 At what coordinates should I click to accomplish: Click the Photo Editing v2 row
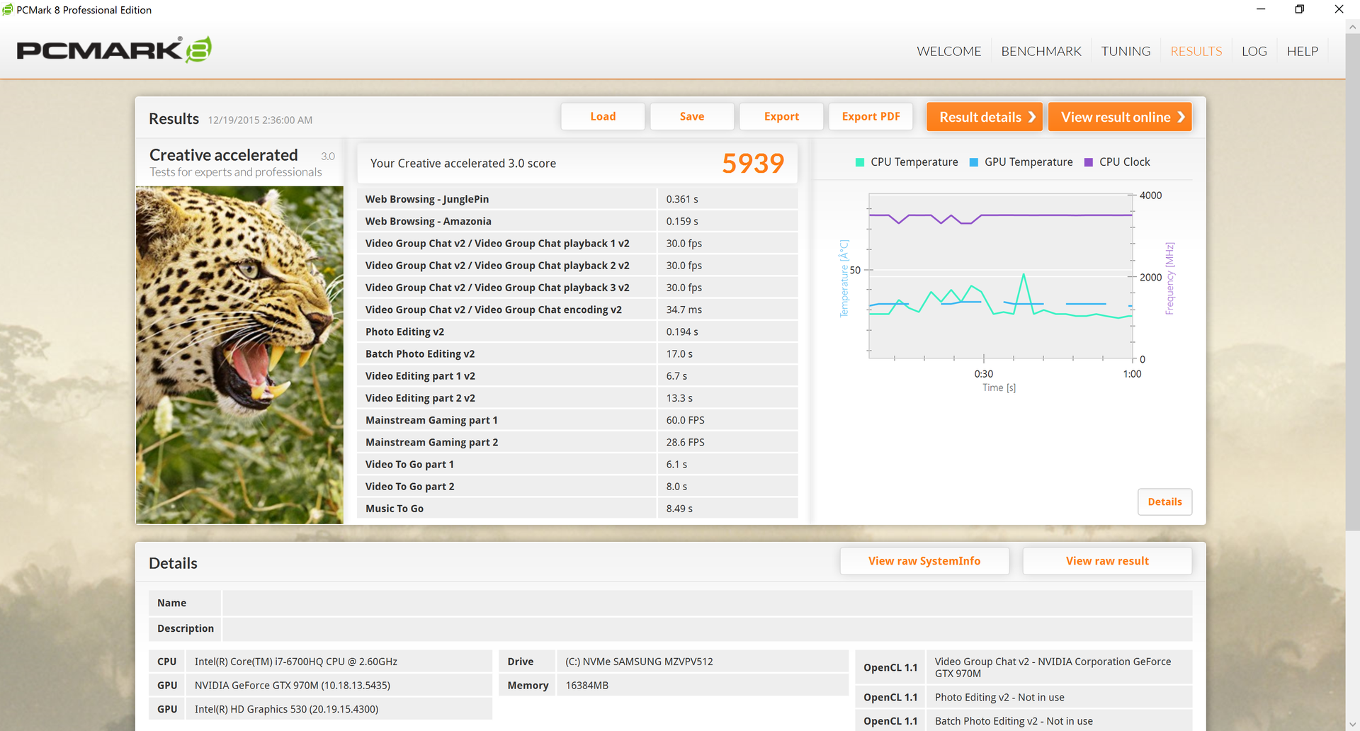(x=577, y=331)
